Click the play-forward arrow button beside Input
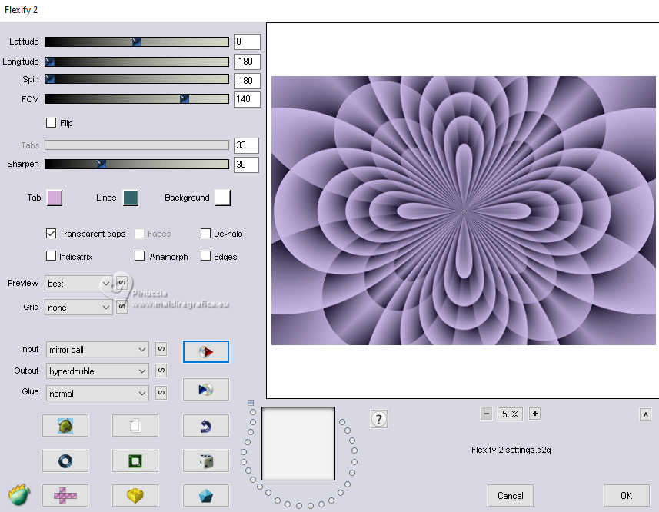The width and height of the screenshot is (659, 512). 206,351
